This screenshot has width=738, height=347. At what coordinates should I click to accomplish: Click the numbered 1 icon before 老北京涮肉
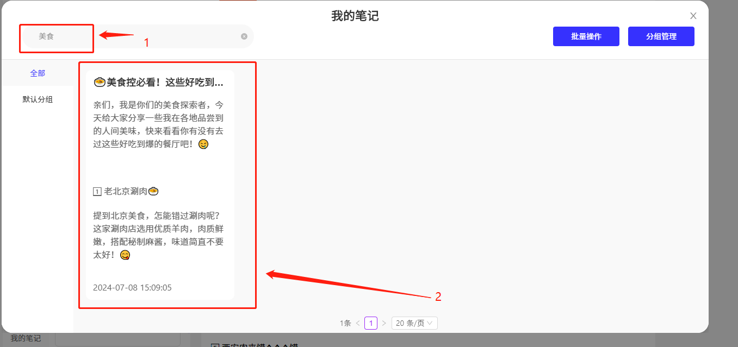(x=97, y=192)
